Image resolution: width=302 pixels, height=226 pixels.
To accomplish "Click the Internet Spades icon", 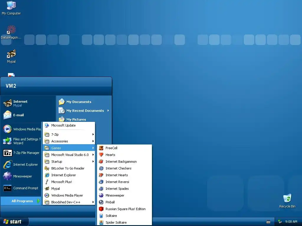I will (x=101, y=189).
